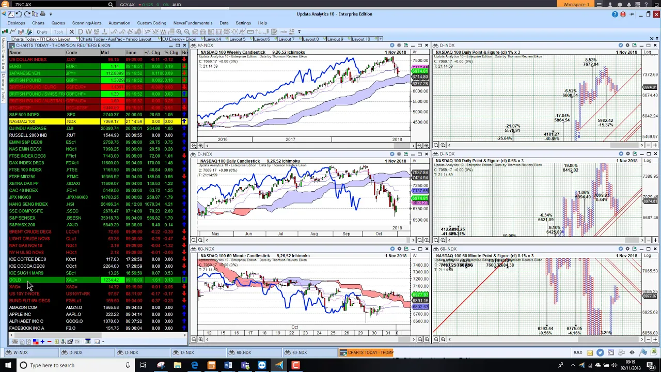
Task: Open the tools wrench-hammer icon
Action: coord(72,32)
